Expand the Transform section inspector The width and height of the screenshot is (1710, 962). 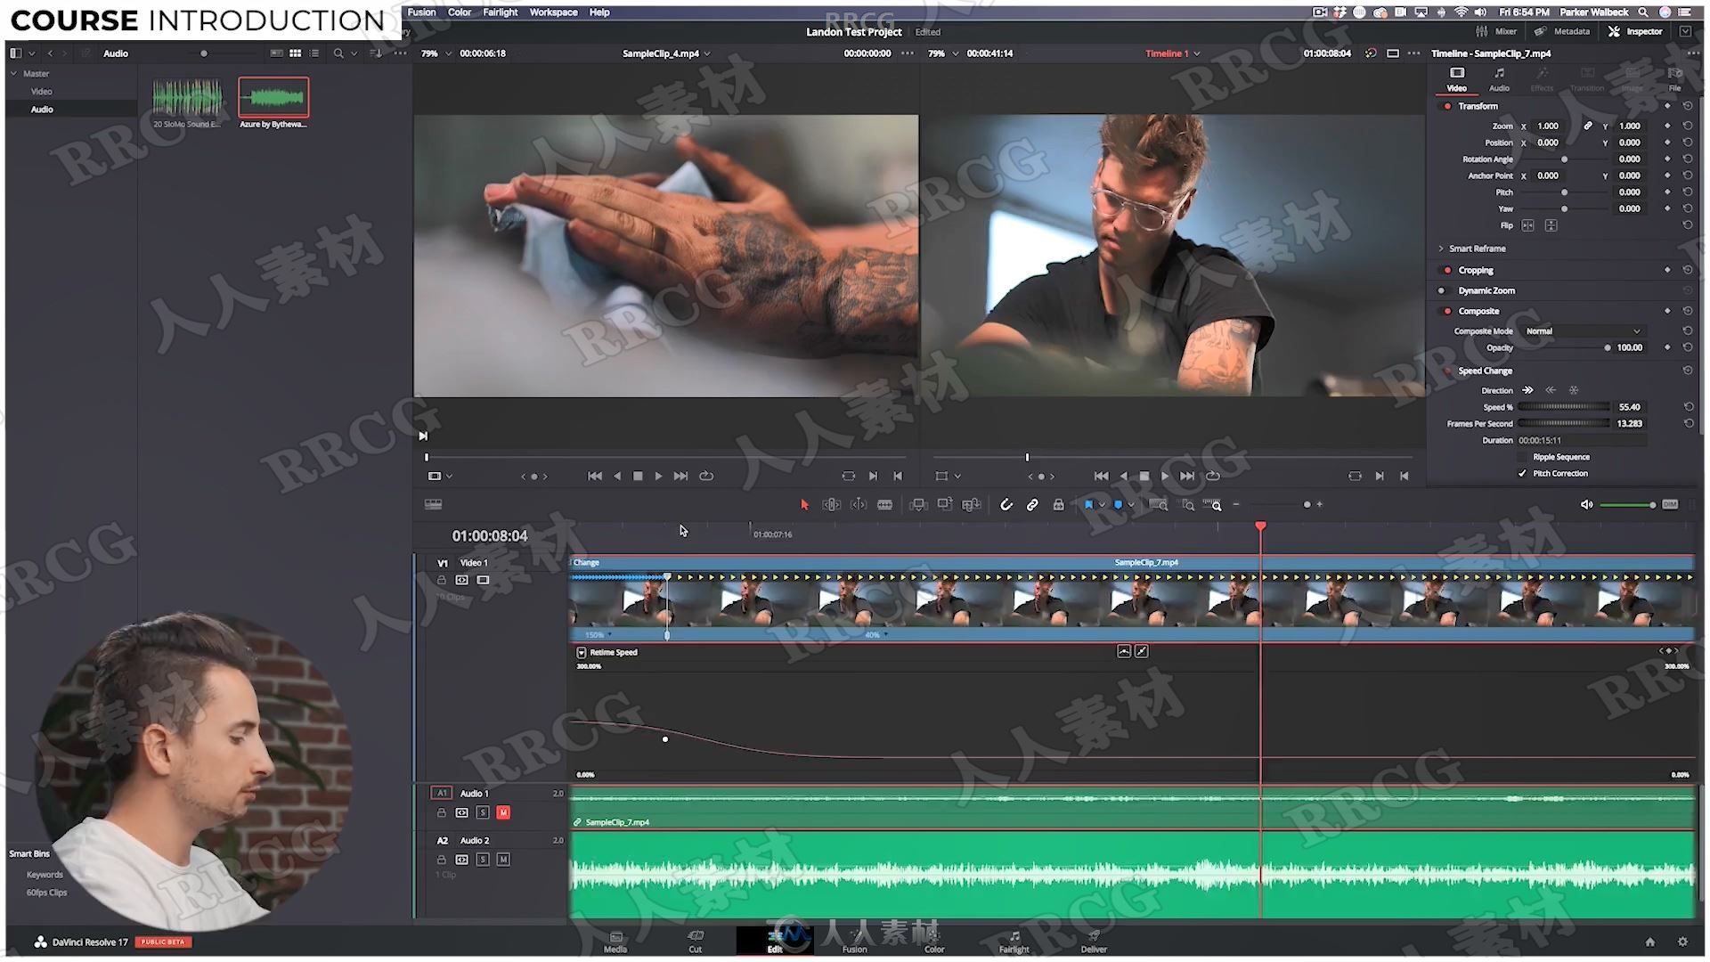(x=1478, y=106)
